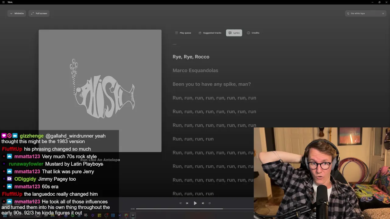The image size is (390, 219).
Task: Select the Lyrics tab
Action: (x=234, y=33)
